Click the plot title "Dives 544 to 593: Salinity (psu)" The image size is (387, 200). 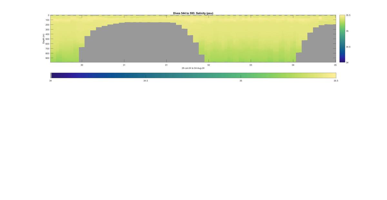tap(193, 13)
